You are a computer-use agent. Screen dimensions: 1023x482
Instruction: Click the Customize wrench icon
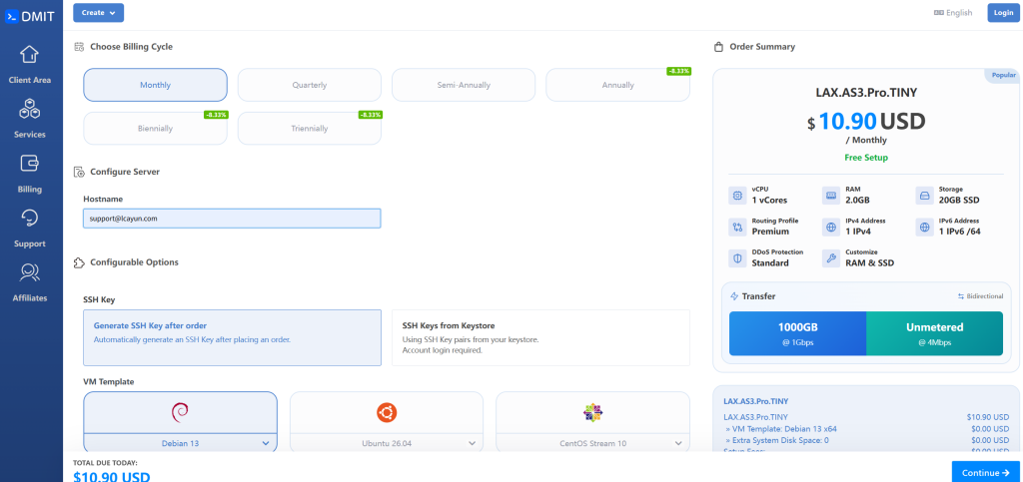click(831, 257)
